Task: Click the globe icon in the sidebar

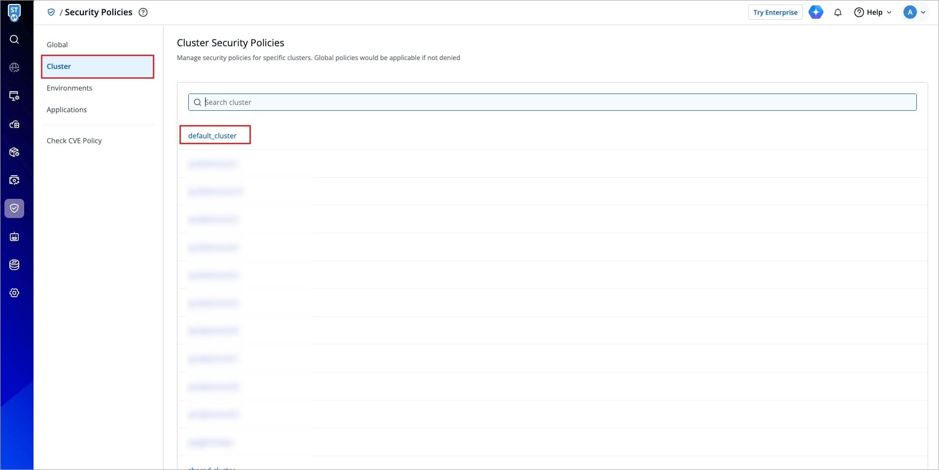Action: point(14,67)
